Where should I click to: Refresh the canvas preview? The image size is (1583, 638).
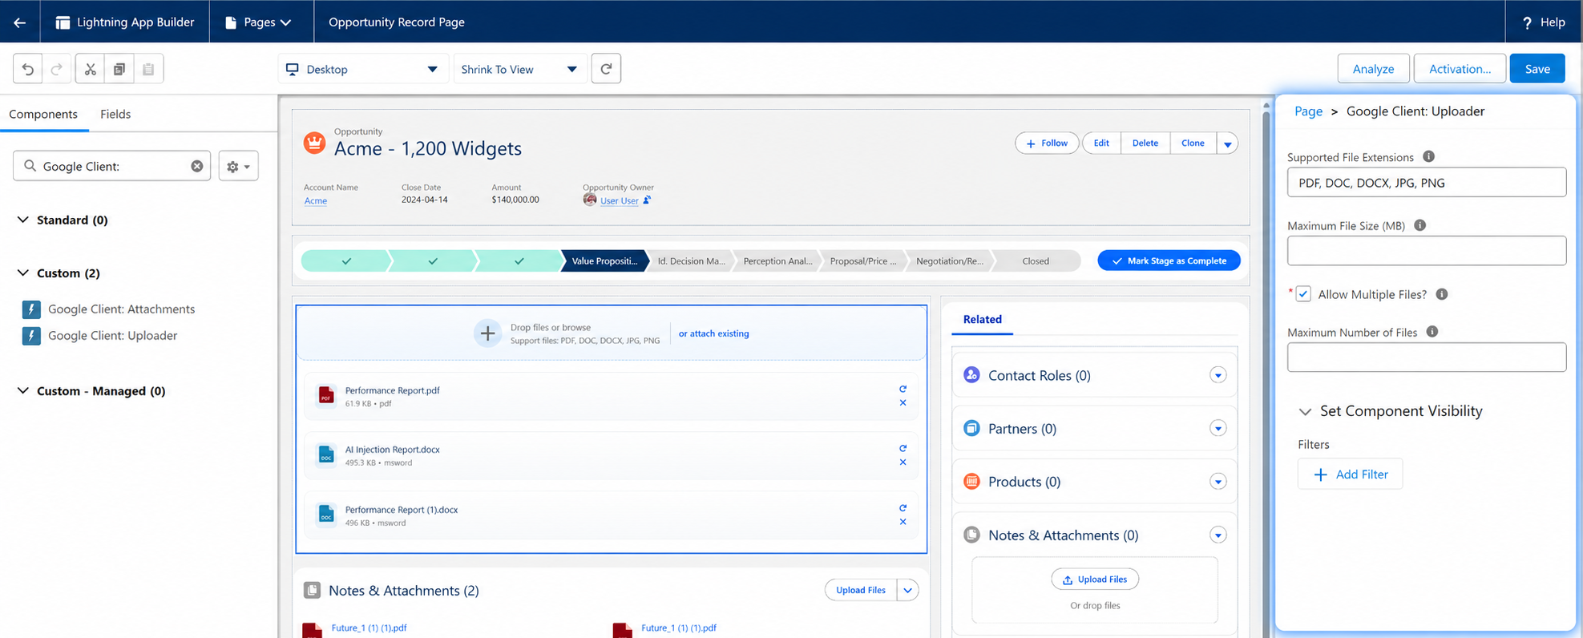pyautogui.click(x=606, y=69)
